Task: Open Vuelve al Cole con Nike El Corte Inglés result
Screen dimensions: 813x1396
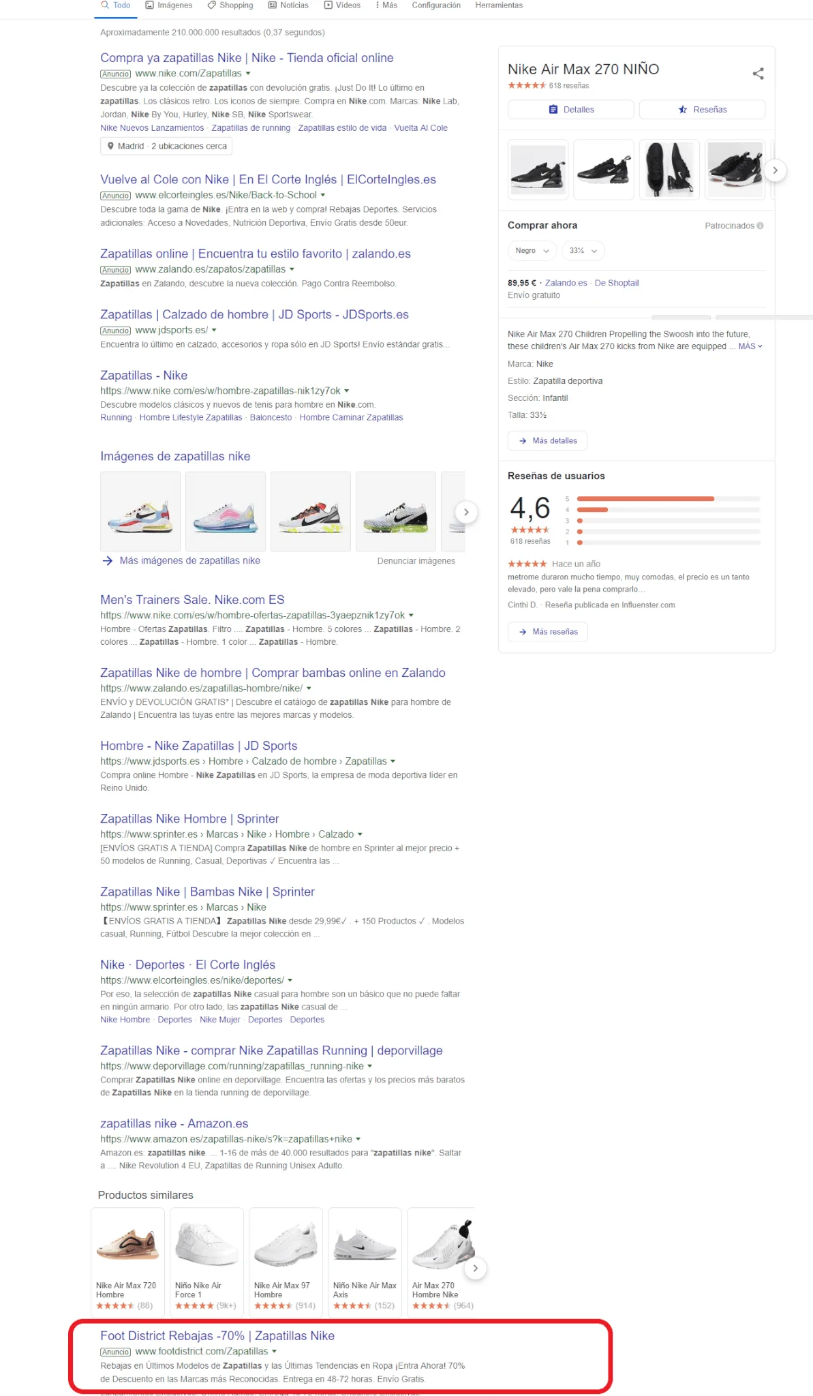Action: (x=268, y=179)
